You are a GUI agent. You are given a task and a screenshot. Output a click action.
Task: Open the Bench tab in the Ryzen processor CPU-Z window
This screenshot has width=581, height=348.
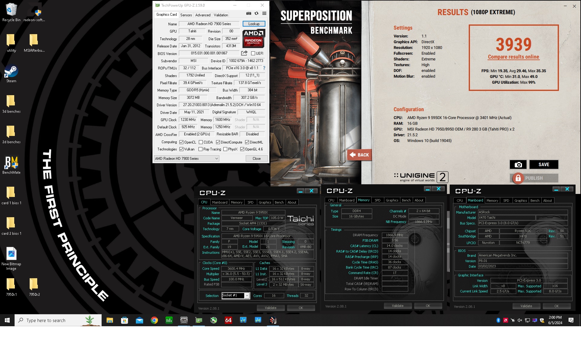click(x=279, y=202)
